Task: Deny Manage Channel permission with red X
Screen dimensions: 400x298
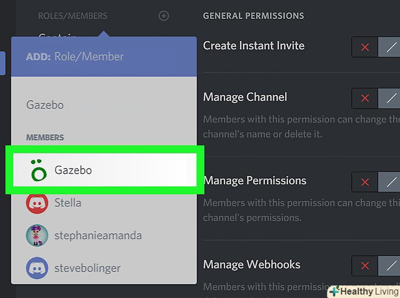Action: tap(365, 99)
